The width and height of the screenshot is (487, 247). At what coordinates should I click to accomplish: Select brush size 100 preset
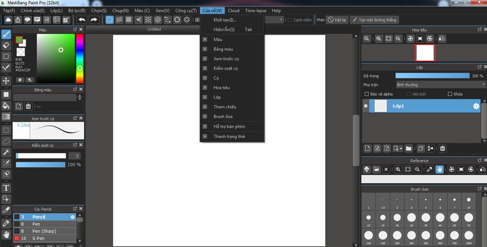click(x=369, y=237)
